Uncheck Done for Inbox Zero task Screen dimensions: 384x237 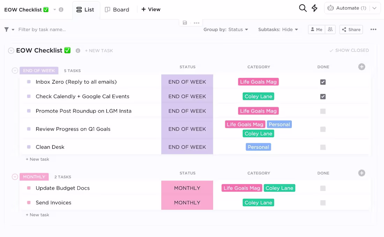click(x=323, y=82)
